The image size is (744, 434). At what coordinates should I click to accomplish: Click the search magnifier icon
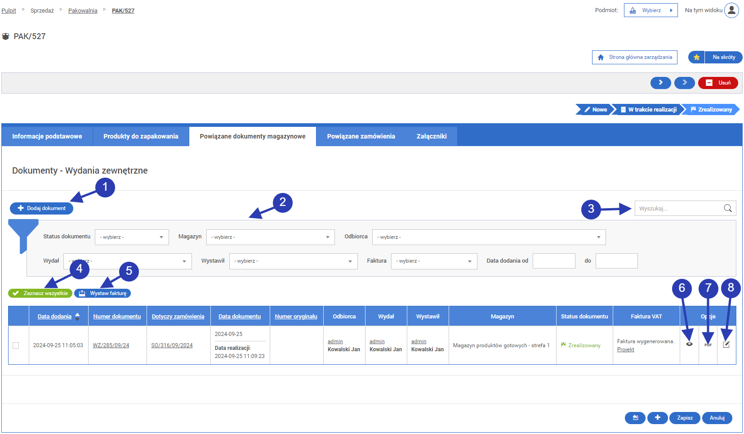tap(727, 208)
